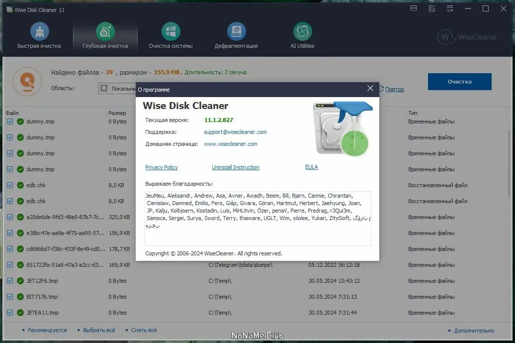
Task: Click the Выбрать всё link
Action: click(99, 330)
